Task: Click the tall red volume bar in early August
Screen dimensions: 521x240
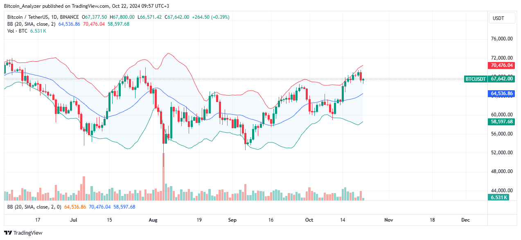Action: (x=164, y=180)
